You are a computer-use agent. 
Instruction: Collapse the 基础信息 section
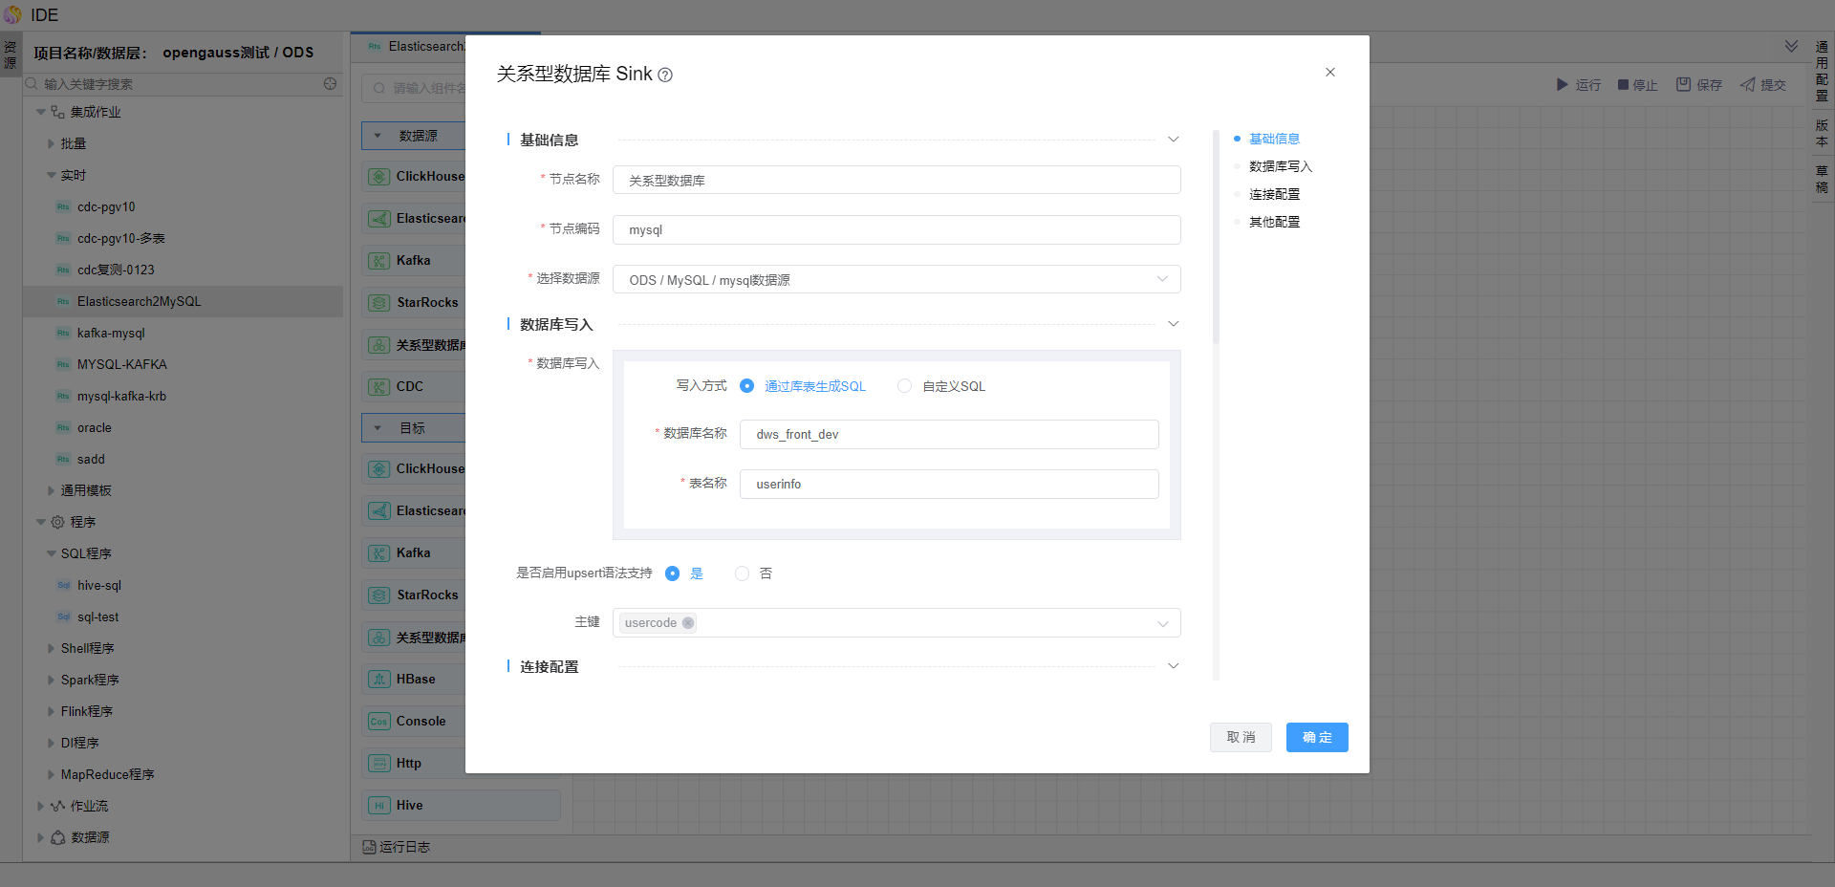tap(1173, 140)
